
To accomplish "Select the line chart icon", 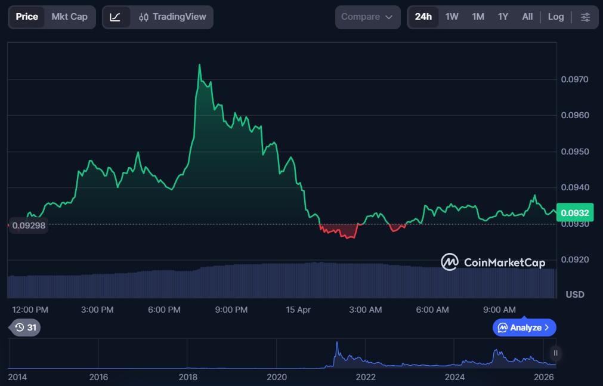I will pos(117,17).
